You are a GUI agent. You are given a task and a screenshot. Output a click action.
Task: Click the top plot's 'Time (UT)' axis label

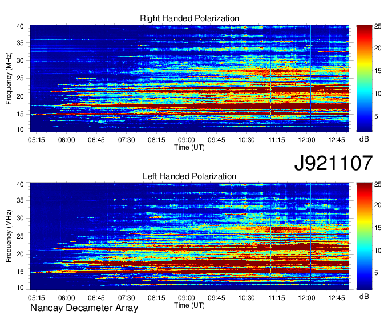tap(189, 147)
